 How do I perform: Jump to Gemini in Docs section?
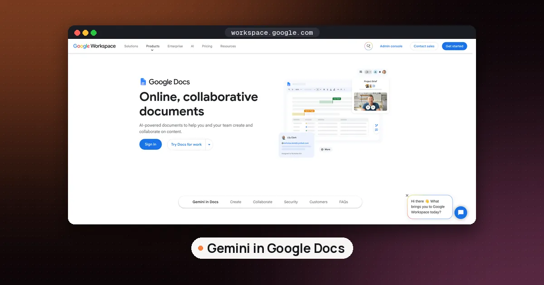pos(205,202)
